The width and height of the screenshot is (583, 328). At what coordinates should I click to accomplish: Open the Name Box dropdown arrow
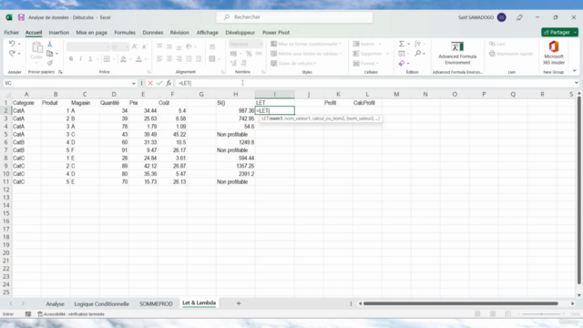point(134,83)
